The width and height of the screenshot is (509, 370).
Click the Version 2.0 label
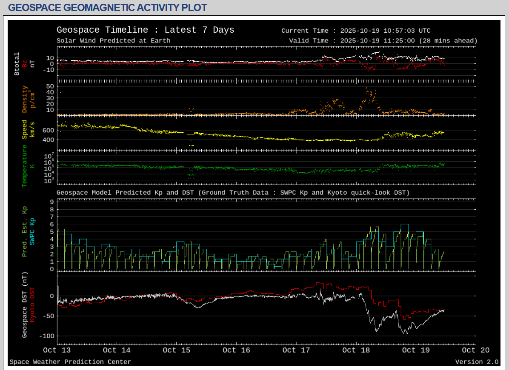click(476, 362)
